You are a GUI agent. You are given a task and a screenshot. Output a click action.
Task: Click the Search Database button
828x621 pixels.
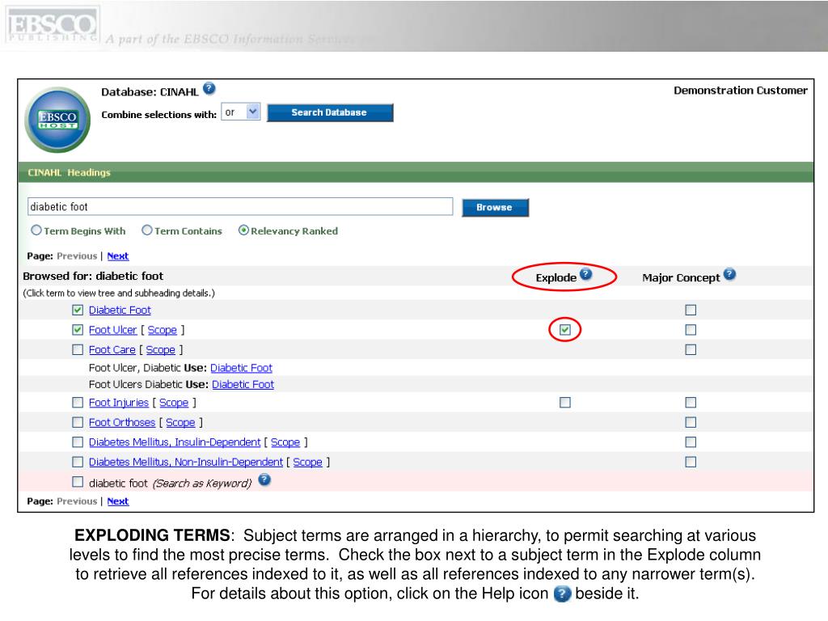point(330,112)
